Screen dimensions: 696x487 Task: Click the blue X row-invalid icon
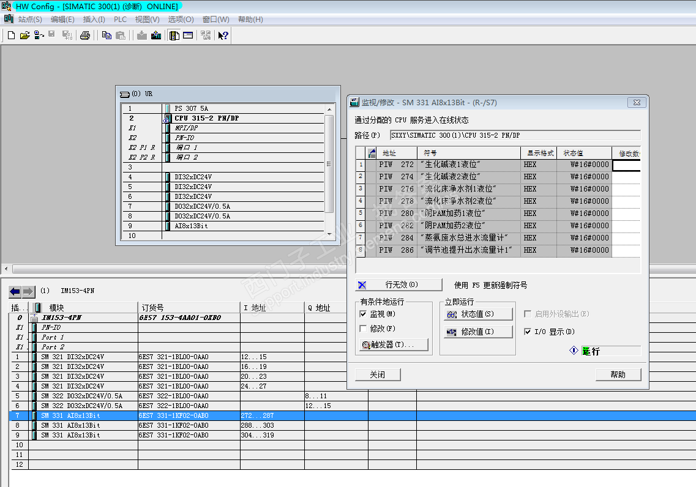[362, 285]
